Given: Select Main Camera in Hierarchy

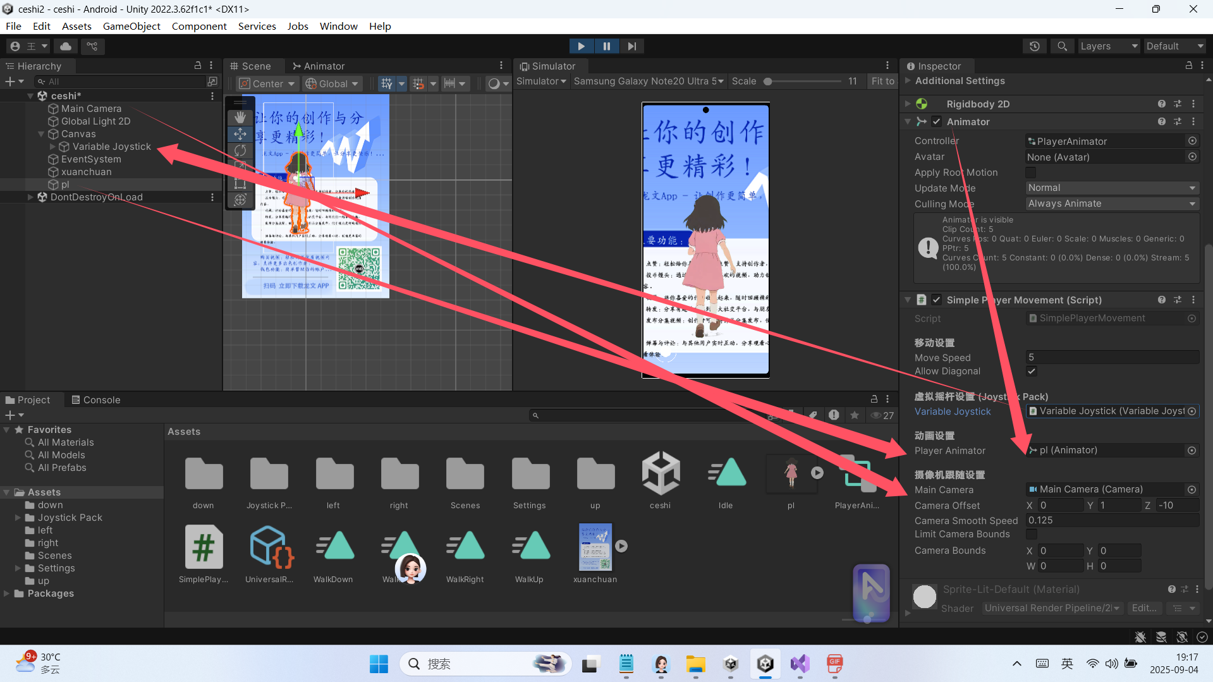Looking at the screenshot, I should click(91, 109).
